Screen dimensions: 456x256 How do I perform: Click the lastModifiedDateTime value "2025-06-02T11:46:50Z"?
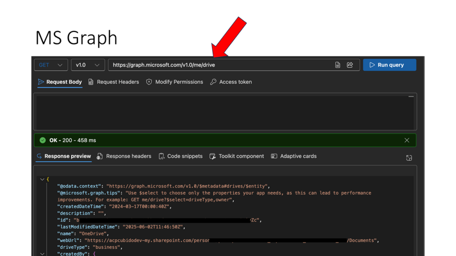click(x=153, y=227)
